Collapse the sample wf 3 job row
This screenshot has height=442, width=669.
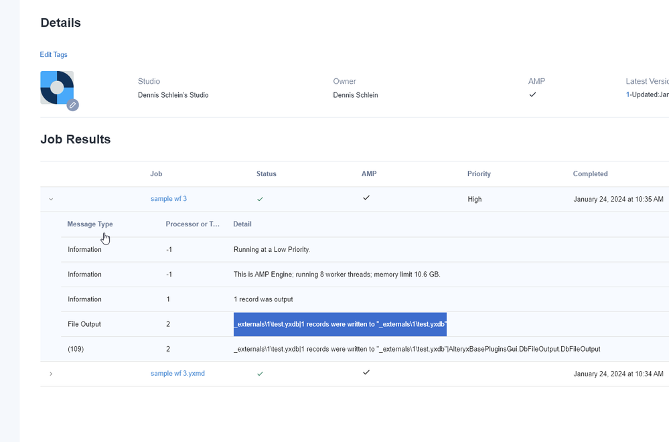pyautogui.click(x=51, y=200)
